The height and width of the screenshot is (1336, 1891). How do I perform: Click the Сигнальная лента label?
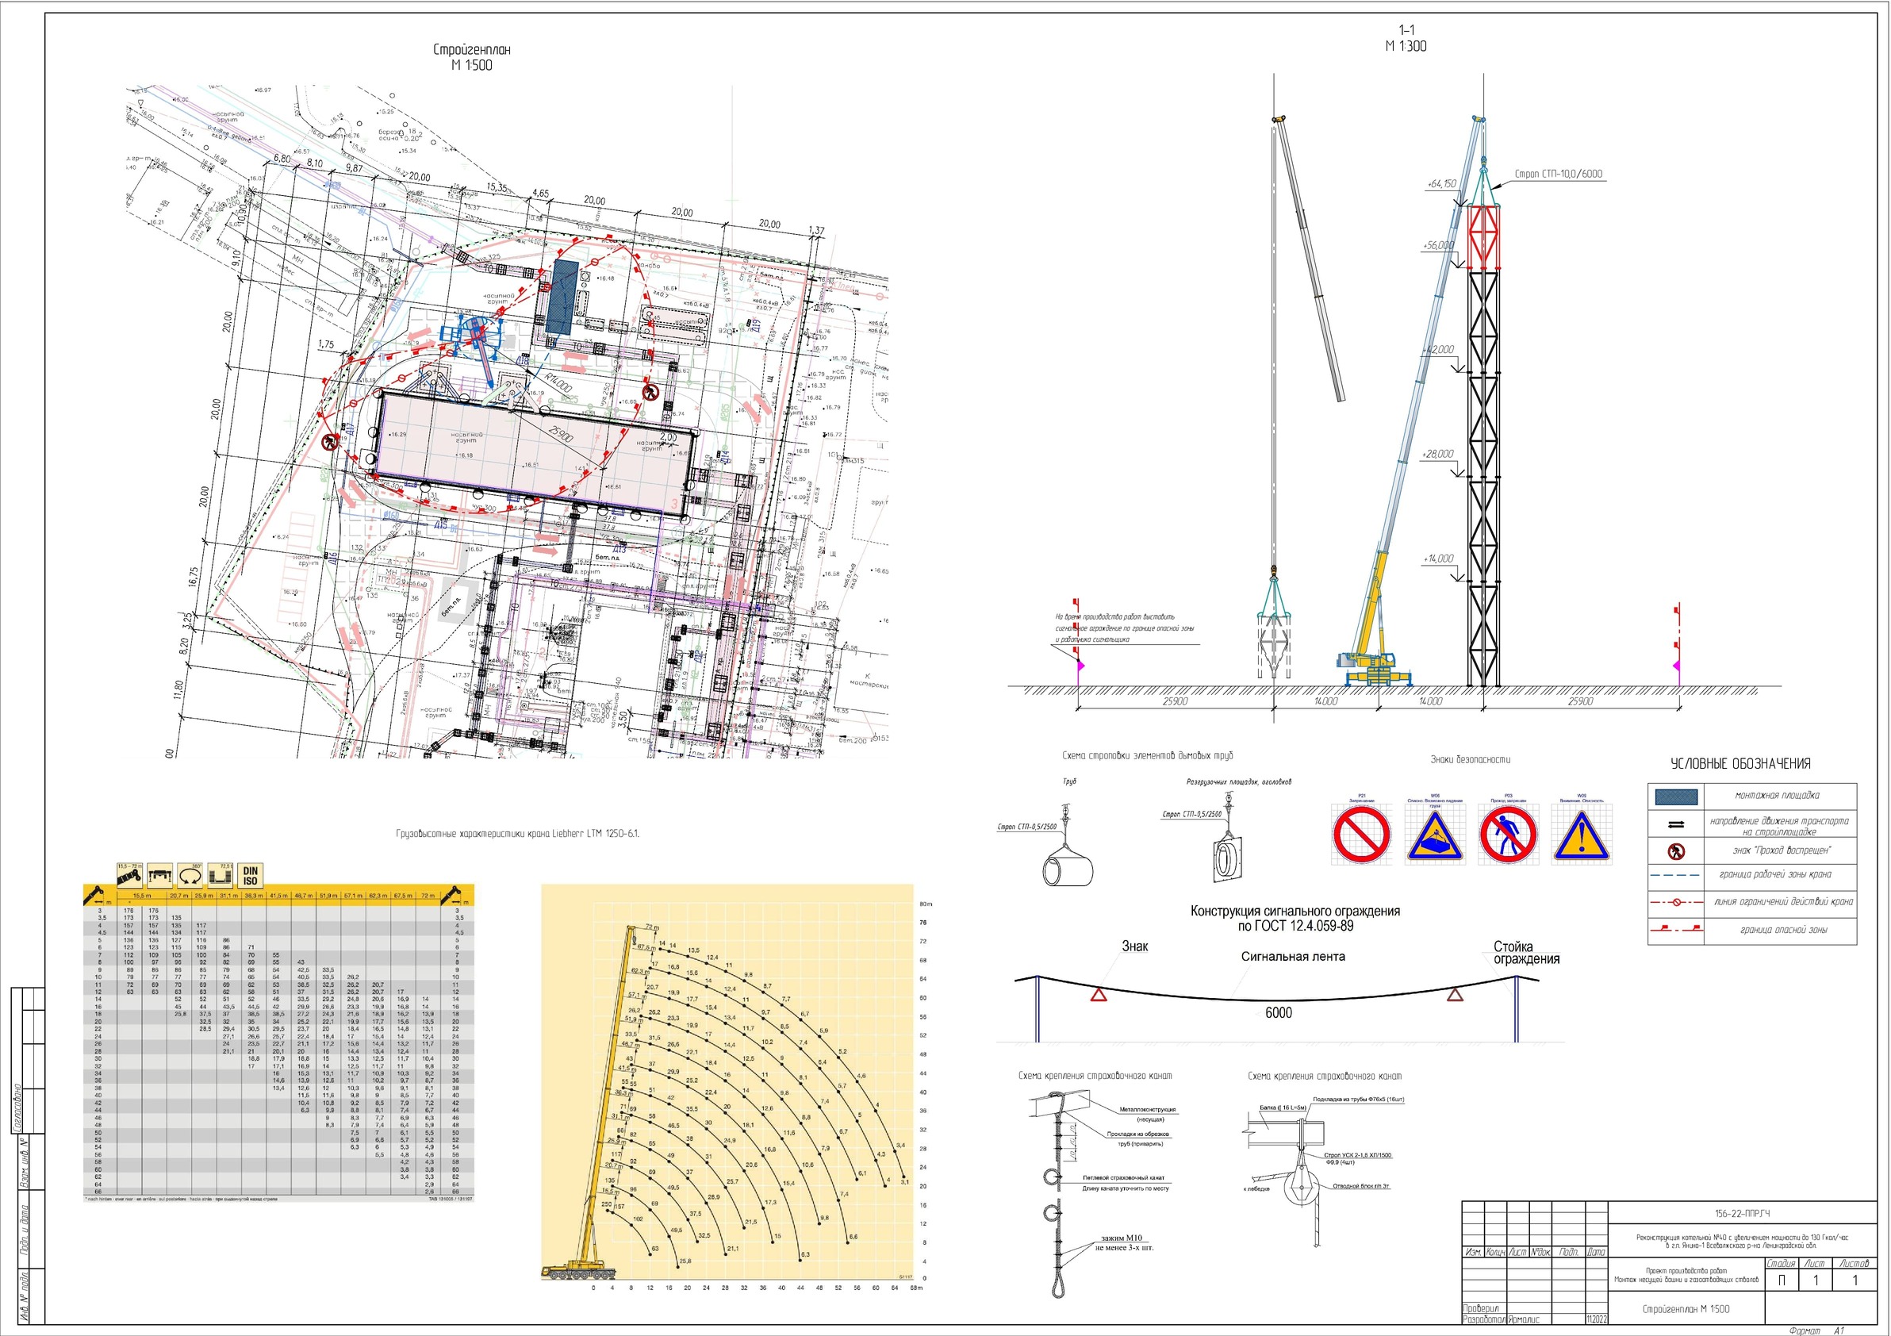(x=1293, y=956)
